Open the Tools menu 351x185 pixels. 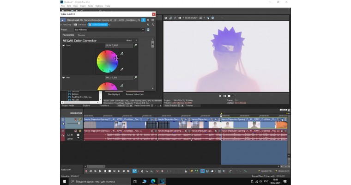(x=91, y=6)
